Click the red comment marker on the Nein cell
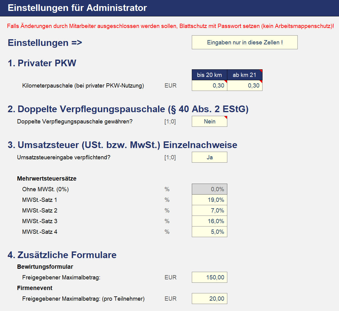This screenshot has width=339, height=311. tap(226, 118)
